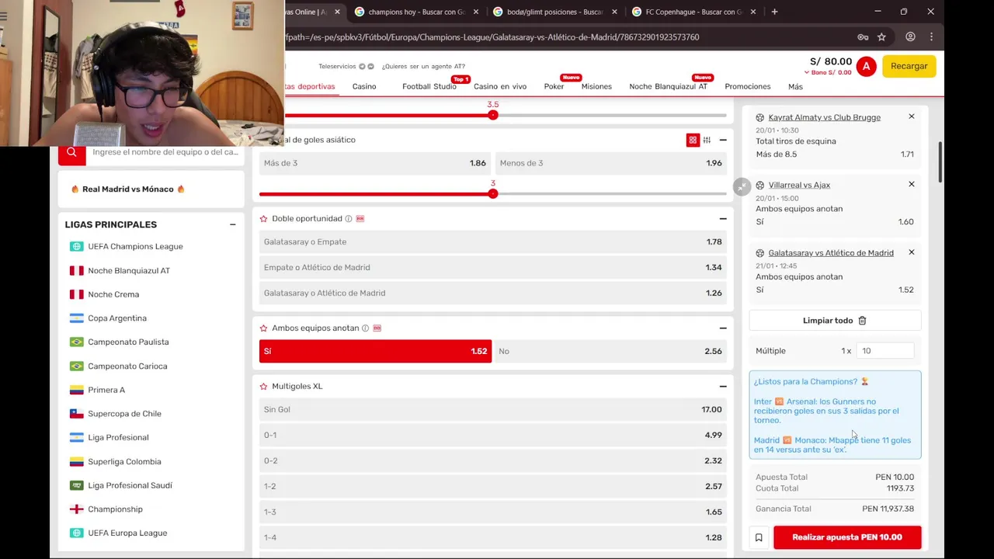This screenshot has height=559, width=994.
Task: Open the Promociones tab
Action: coord(748,86)
